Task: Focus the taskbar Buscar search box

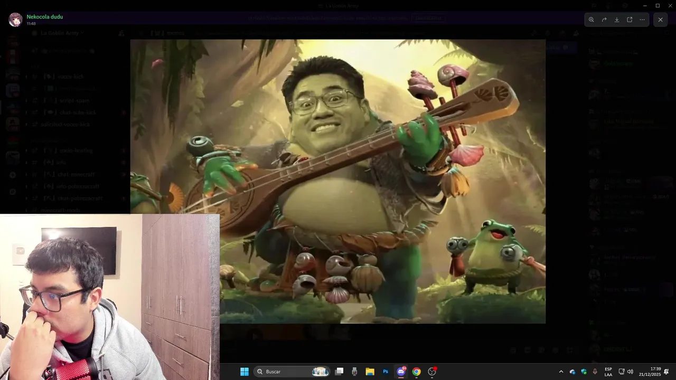Action: click(x=292, y=372)
